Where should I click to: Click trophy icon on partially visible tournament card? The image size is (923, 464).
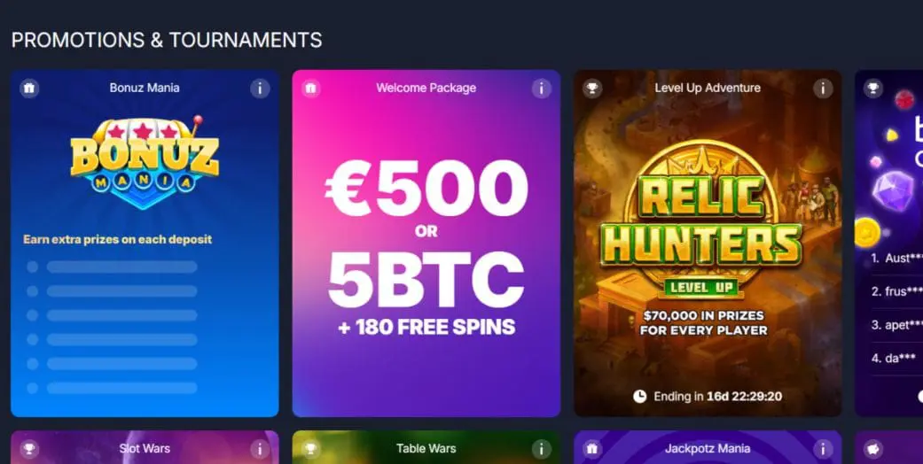[873, 89]
